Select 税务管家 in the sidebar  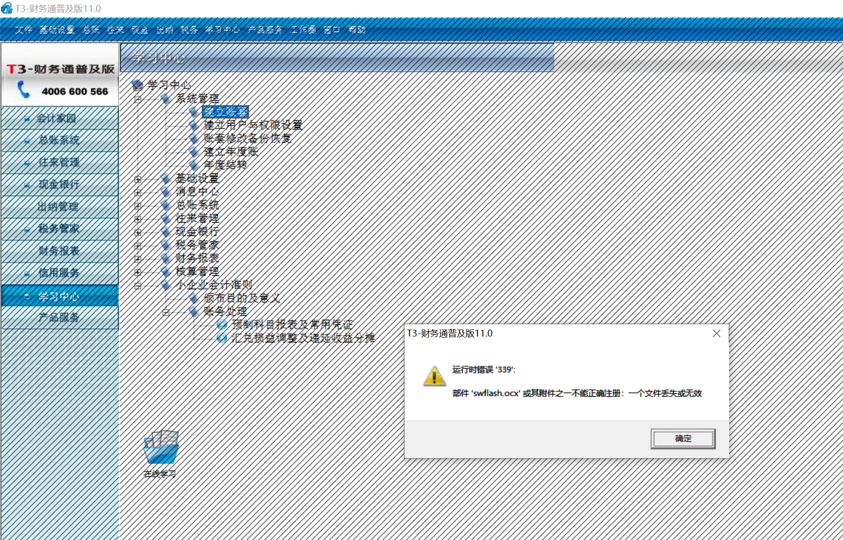(60, 229)
